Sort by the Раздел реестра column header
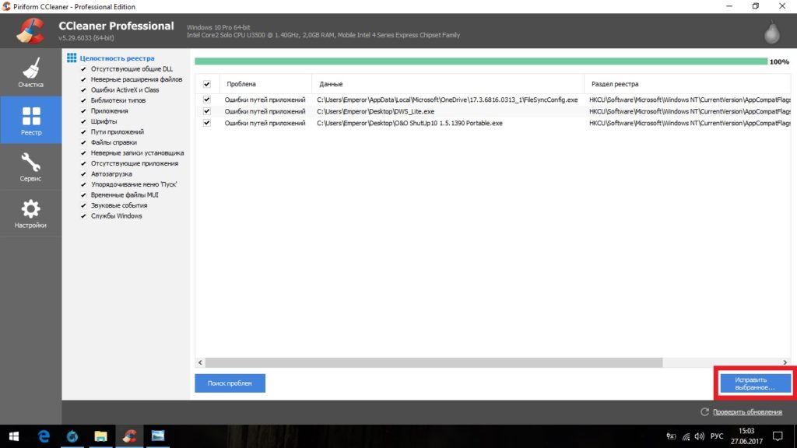The width and height of the screenshot is (797, 448). 687,84
